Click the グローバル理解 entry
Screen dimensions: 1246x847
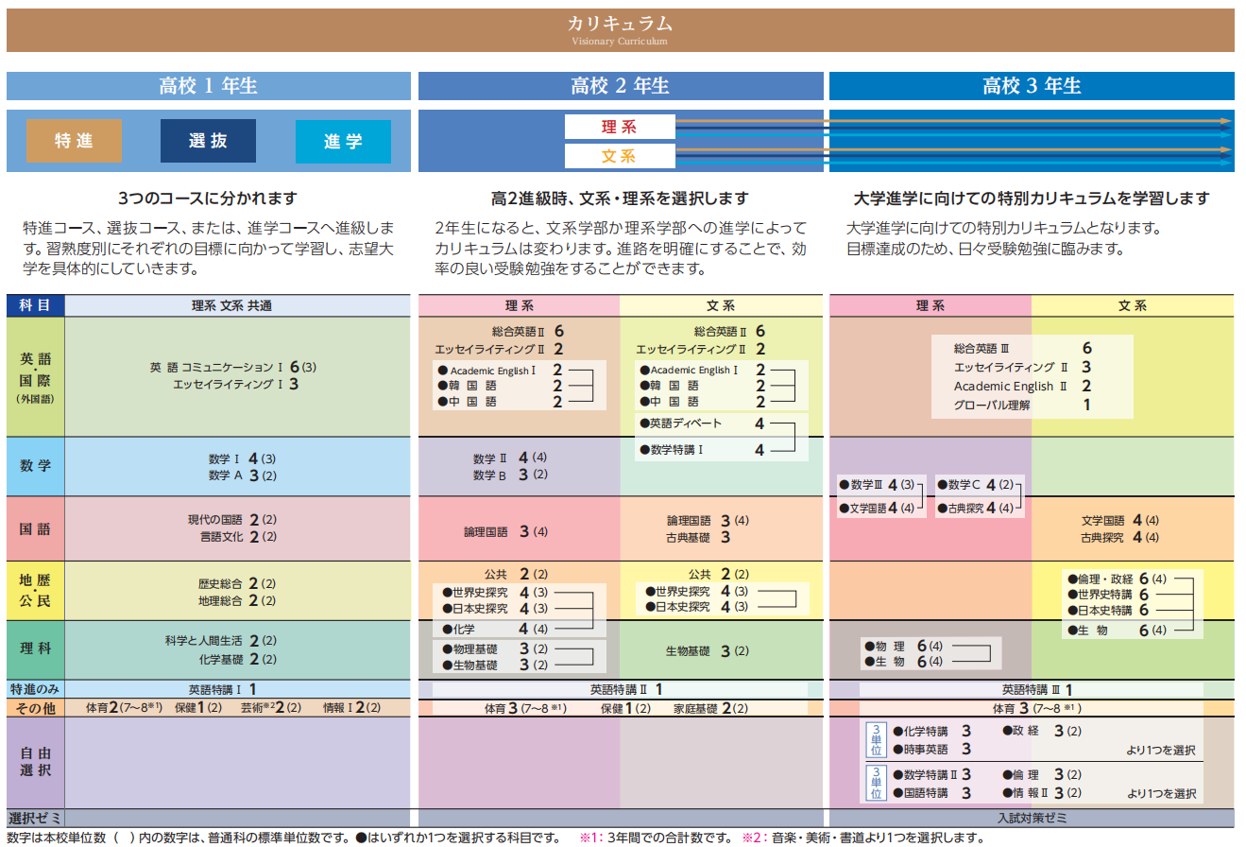(1023, 405)
